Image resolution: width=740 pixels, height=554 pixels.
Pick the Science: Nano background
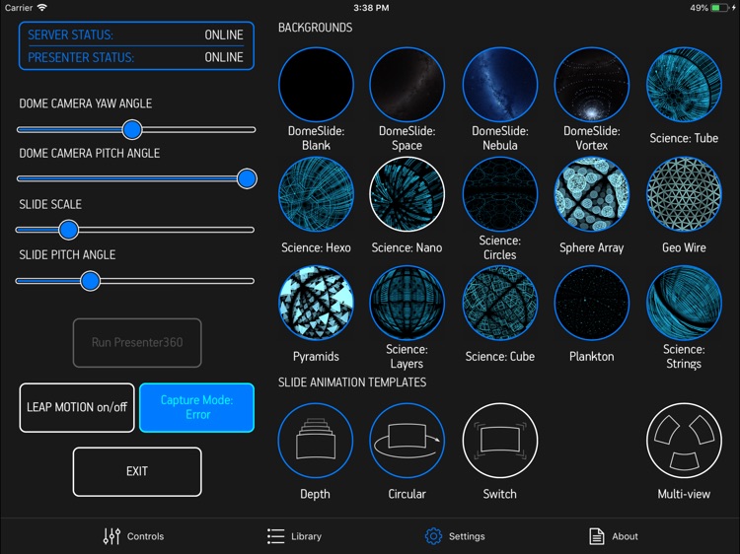pyautogui.click(x=407, y=194)
